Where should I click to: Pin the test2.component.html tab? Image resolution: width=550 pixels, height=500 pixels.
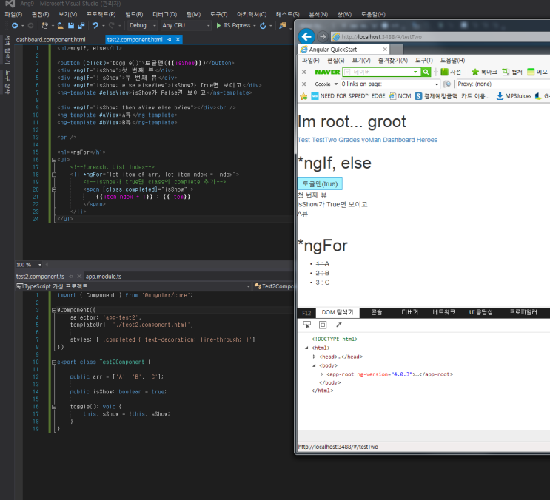(170, 40)
